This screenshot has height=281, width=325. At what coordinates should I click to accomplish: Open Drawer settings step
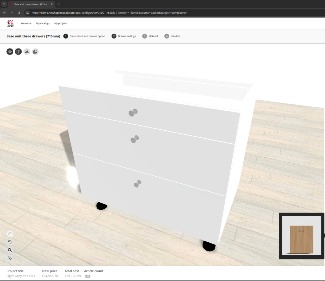click(x=124, y=36)
